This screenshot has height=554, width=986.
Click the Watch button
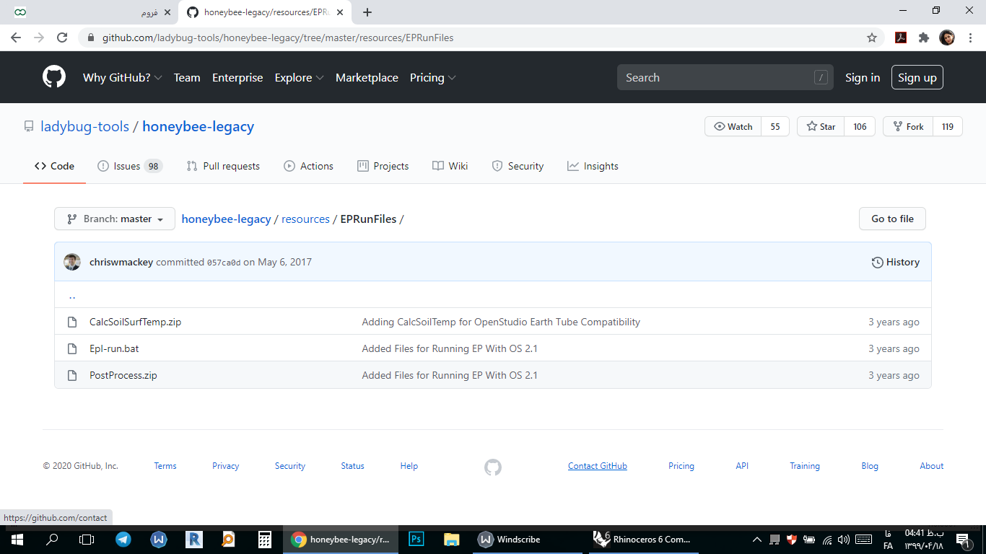[x=733, y=126]
